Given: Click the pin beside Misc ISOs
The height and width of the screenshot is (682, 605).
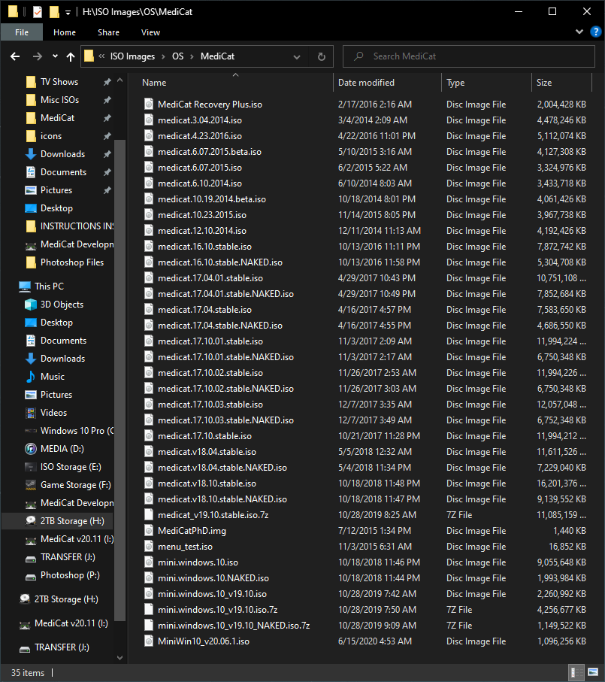Looking at the screenshot, I should [107, 100].
